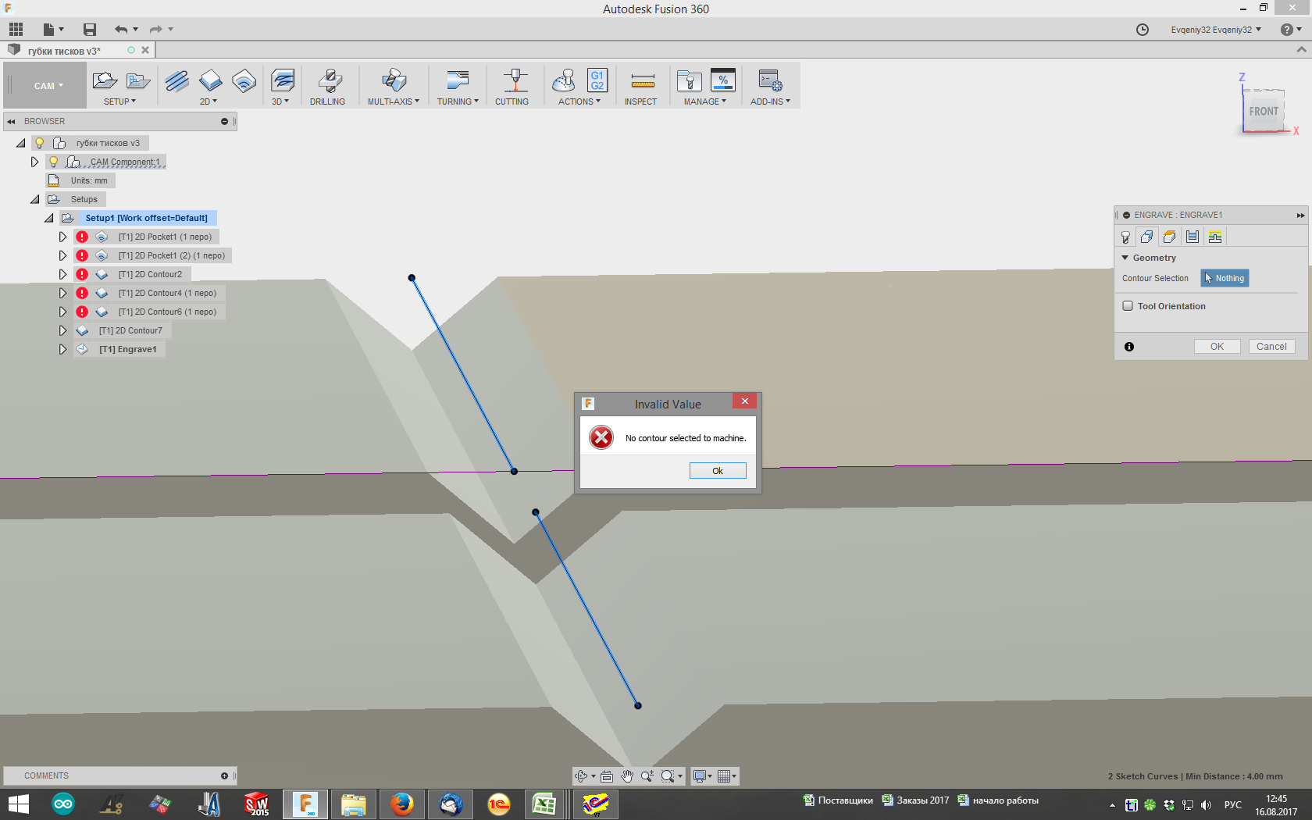Click OK in the Engrave panel
Viewport: 1312px width, 820px height.
click(1217, 347)
